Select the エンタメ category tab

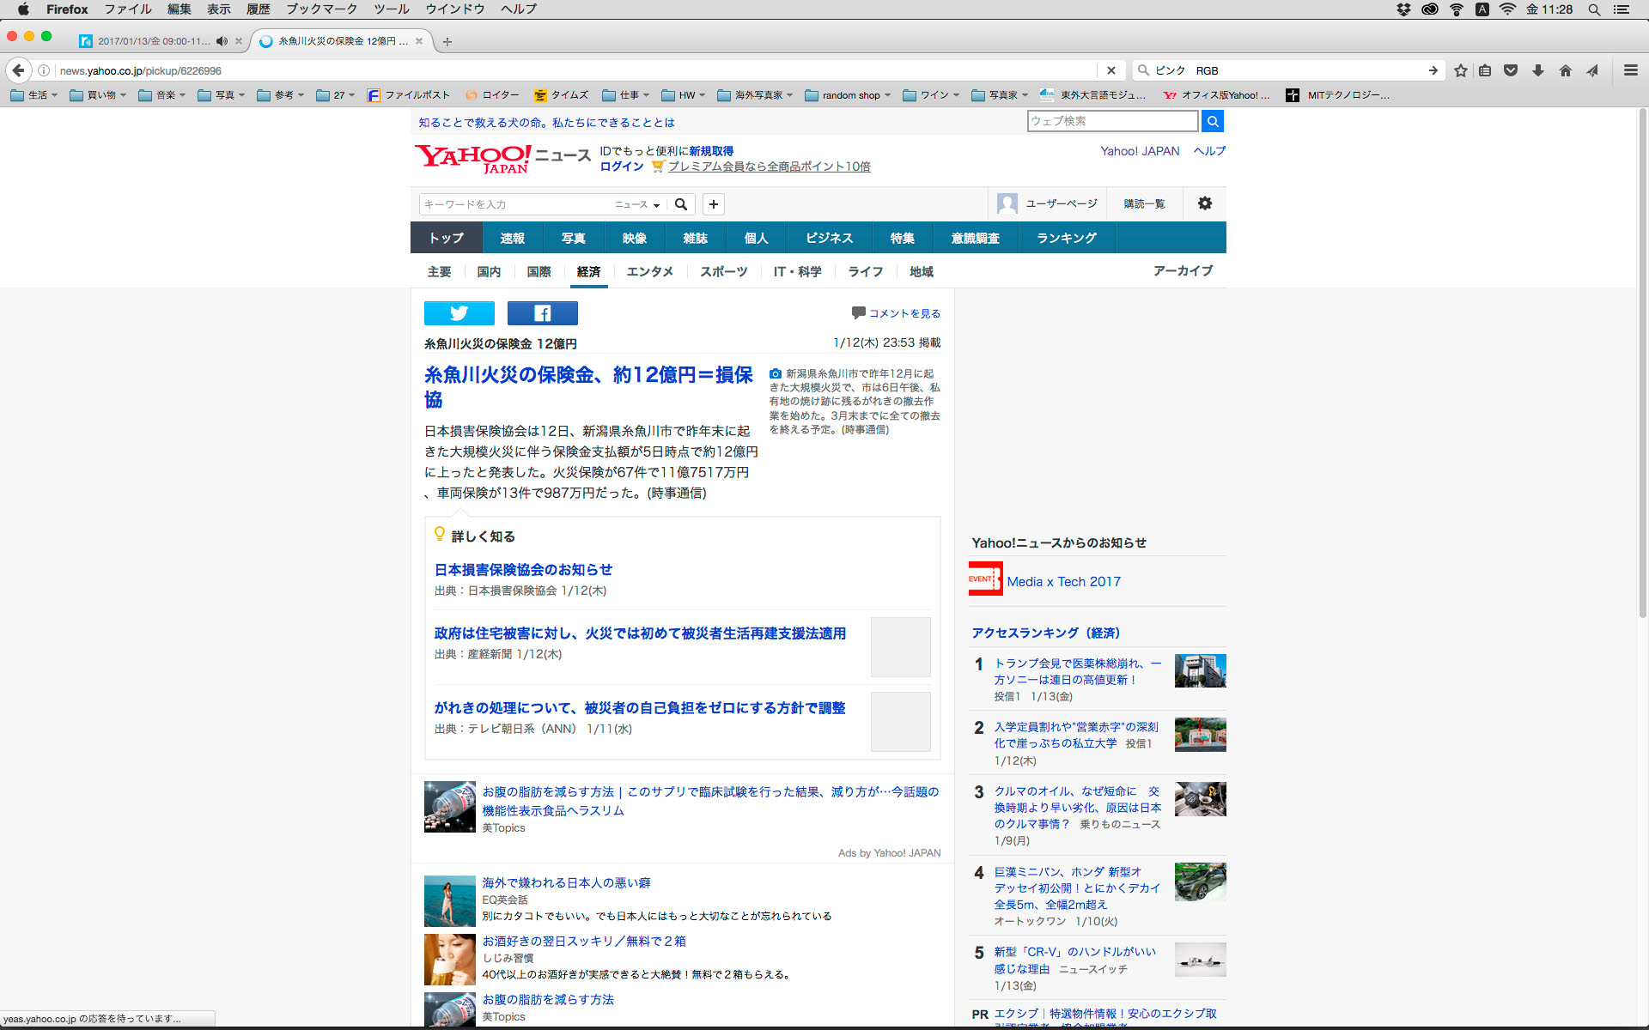(649, 271)
